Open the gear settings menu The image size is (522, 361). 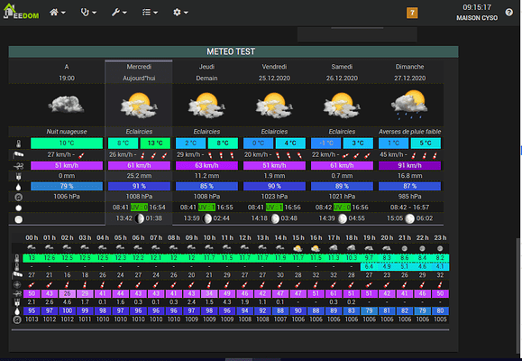[180, 13]
